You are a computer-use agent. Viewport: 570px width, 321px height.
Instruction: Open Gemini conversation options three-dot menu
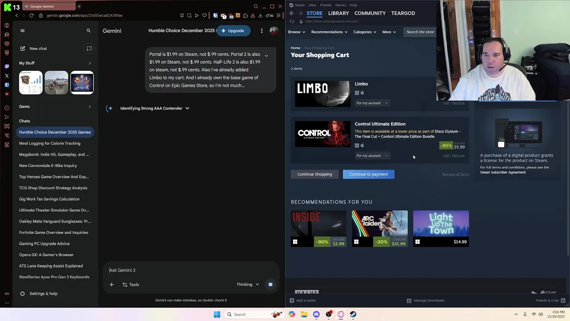tap(262, 31)
